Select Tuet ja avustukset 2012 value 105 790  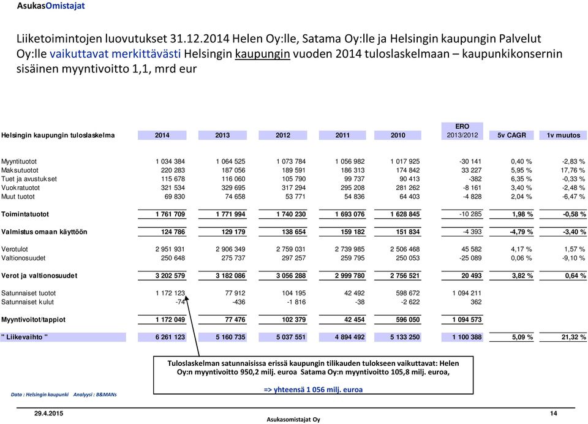tap(293, 179)
